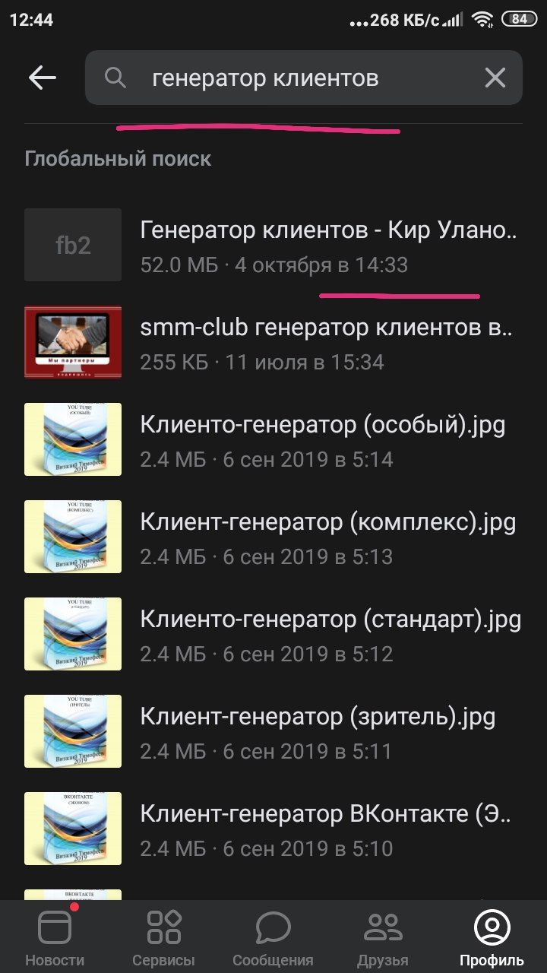Go to the Сообщения tab

273,937
